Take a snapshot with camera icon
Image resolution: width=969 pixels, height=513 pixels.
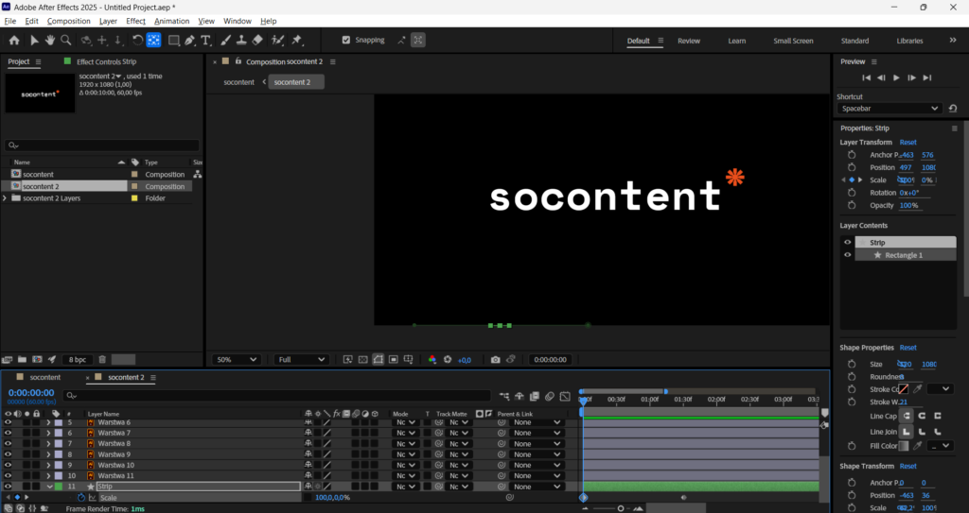(495, 359)
